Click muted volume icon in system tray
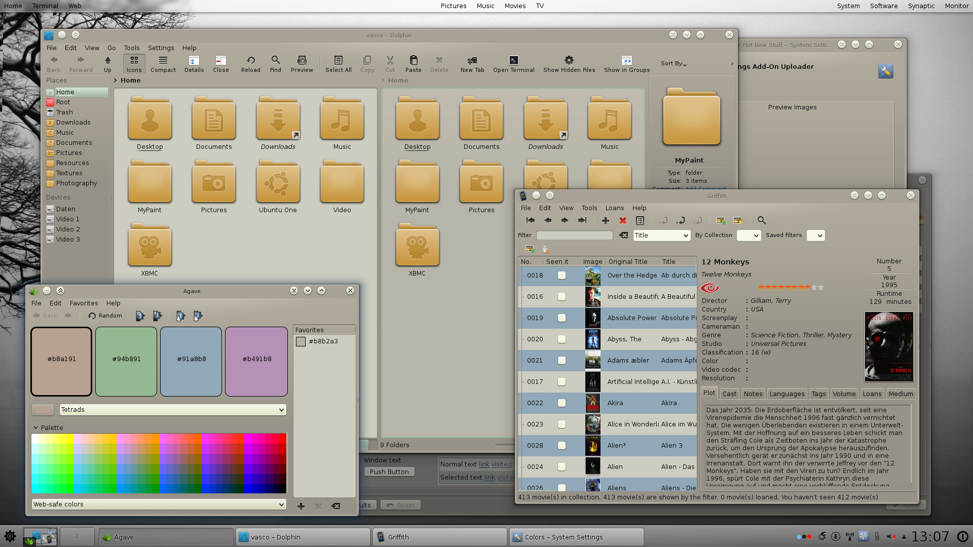 [892, 537]
